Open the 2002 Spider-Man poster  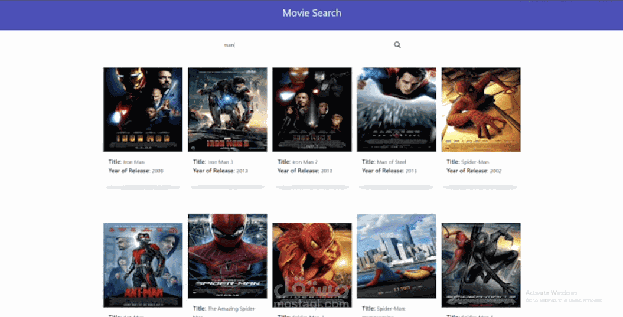point(481,110)
